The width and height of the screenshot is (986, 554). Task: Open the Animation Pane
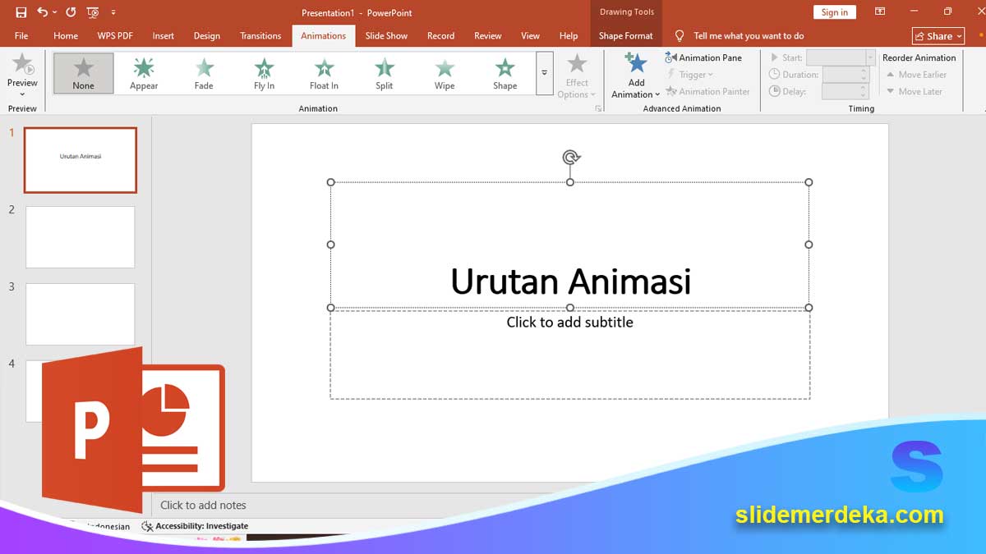[704, 57]
